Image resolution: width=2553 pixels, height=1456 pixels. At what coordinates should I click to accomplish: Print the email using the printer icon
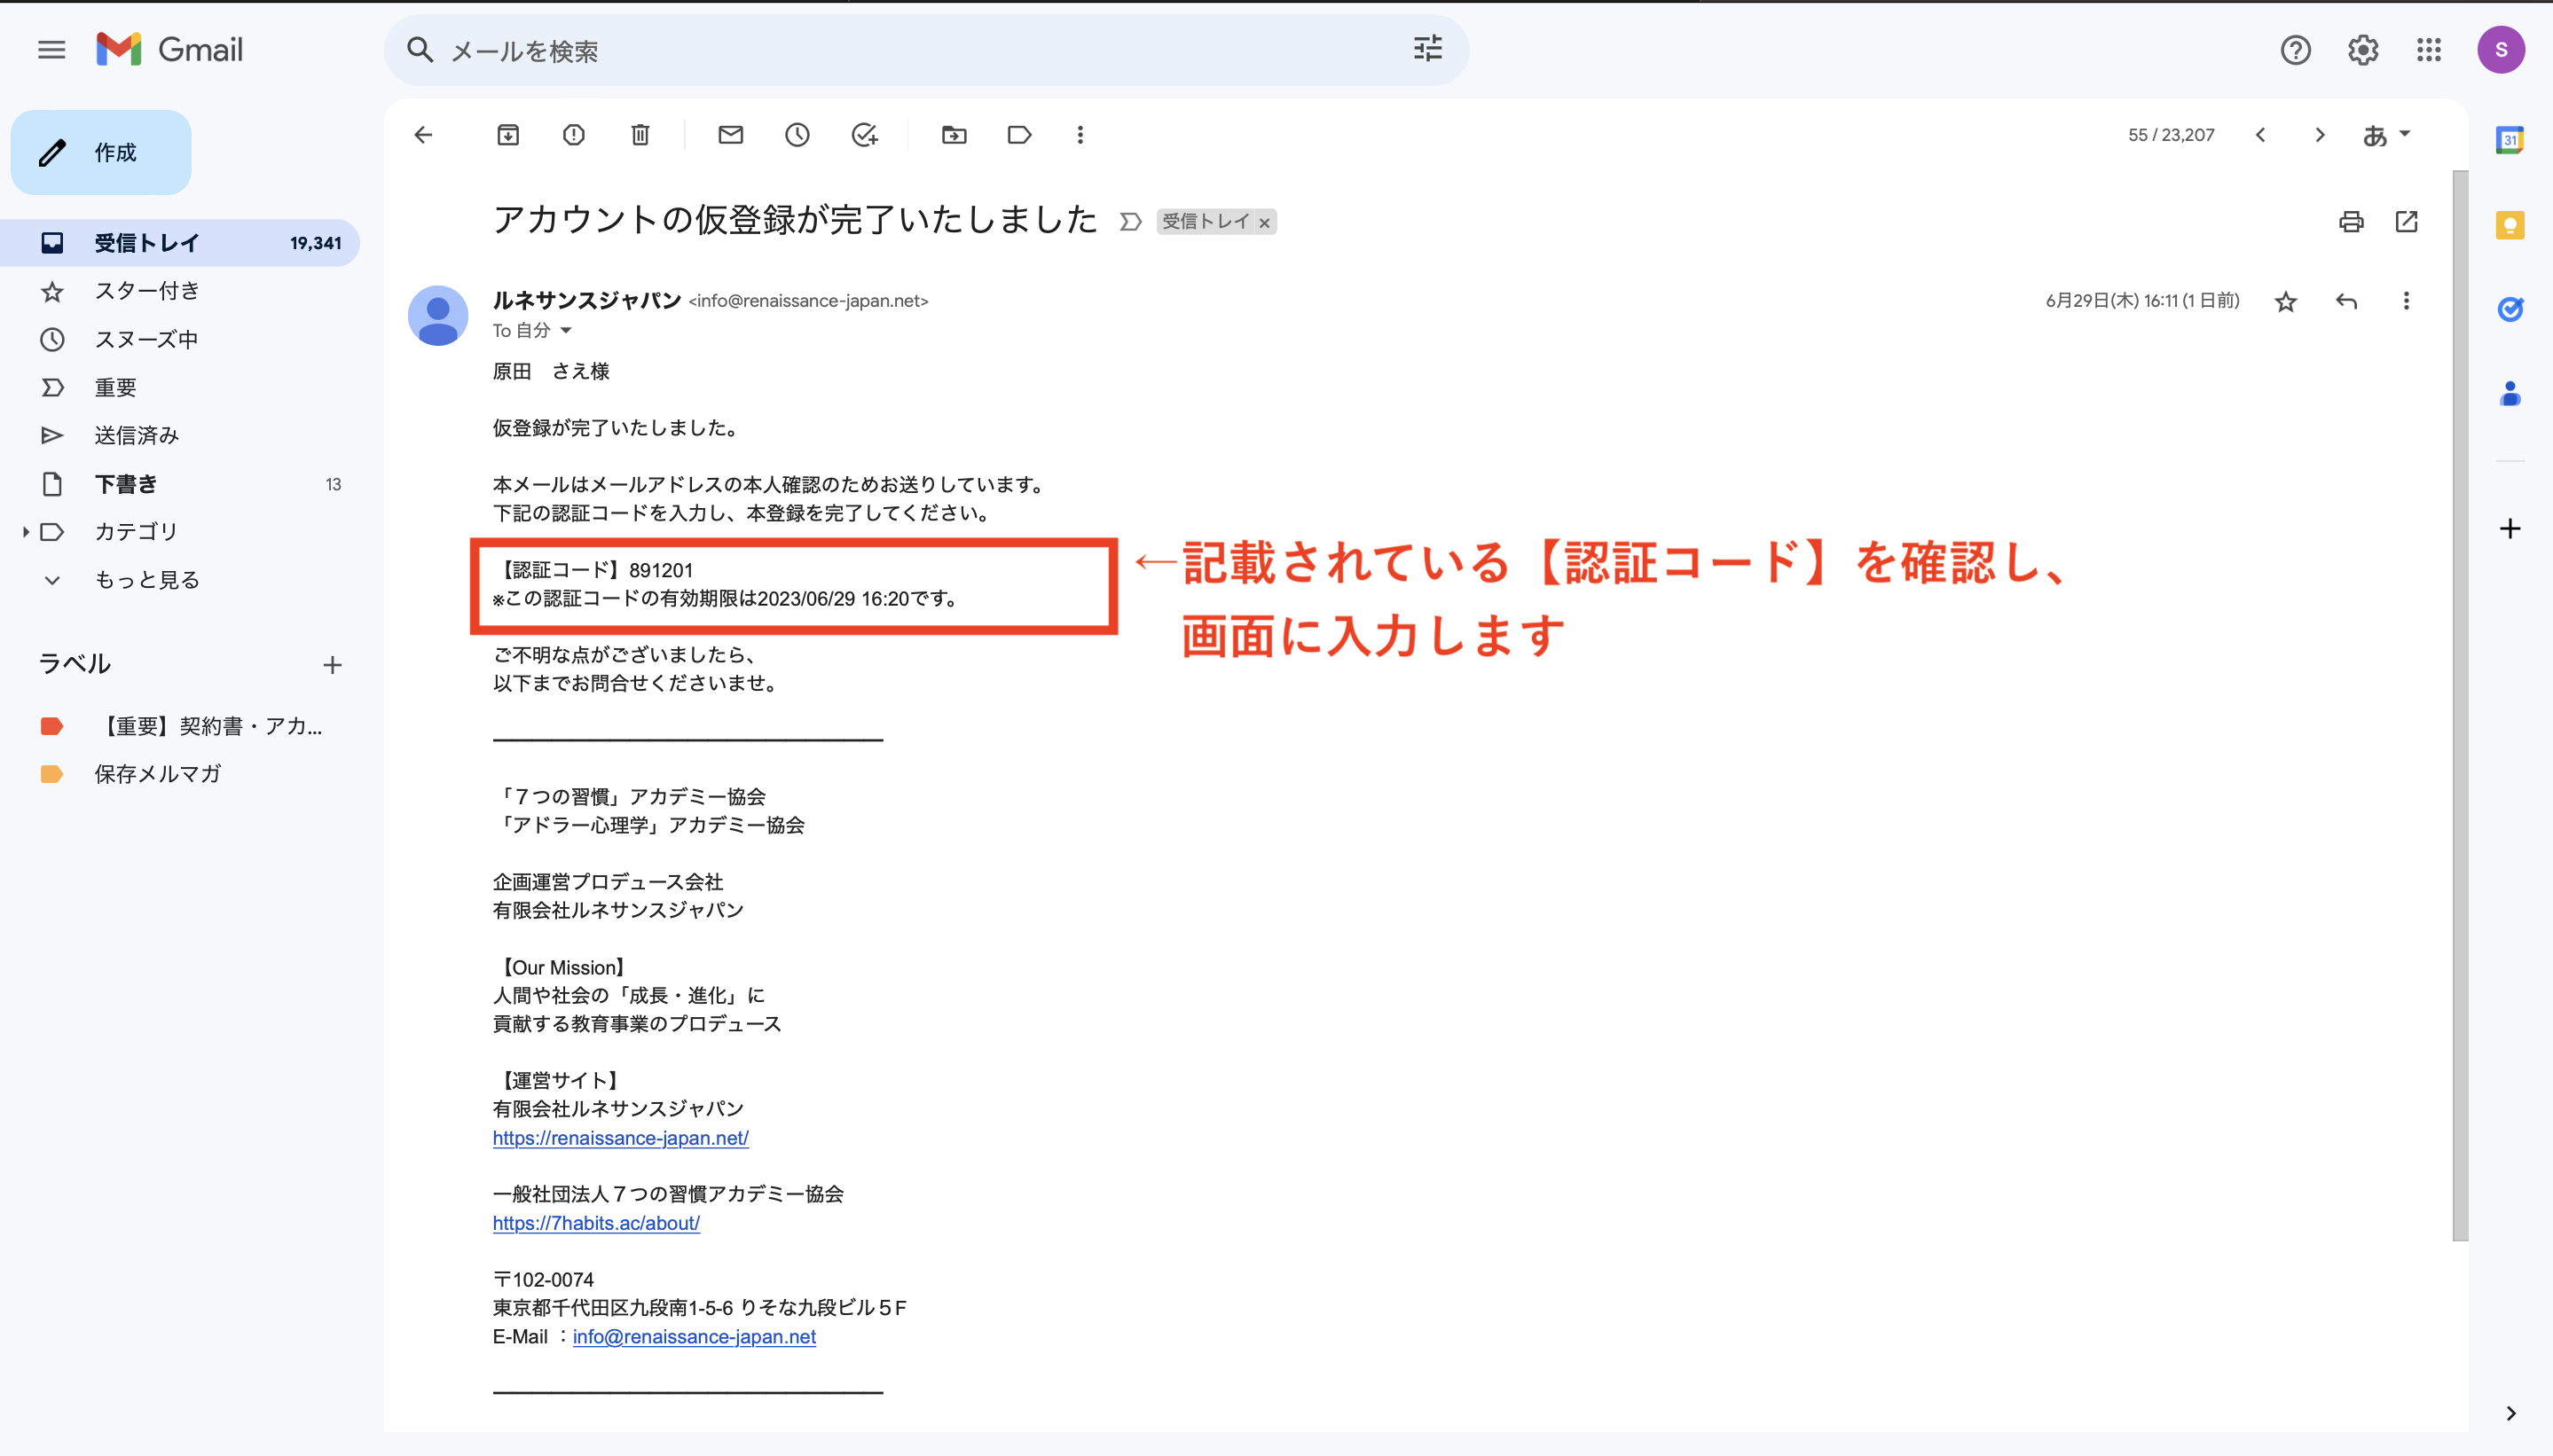tap(2351, 221)
